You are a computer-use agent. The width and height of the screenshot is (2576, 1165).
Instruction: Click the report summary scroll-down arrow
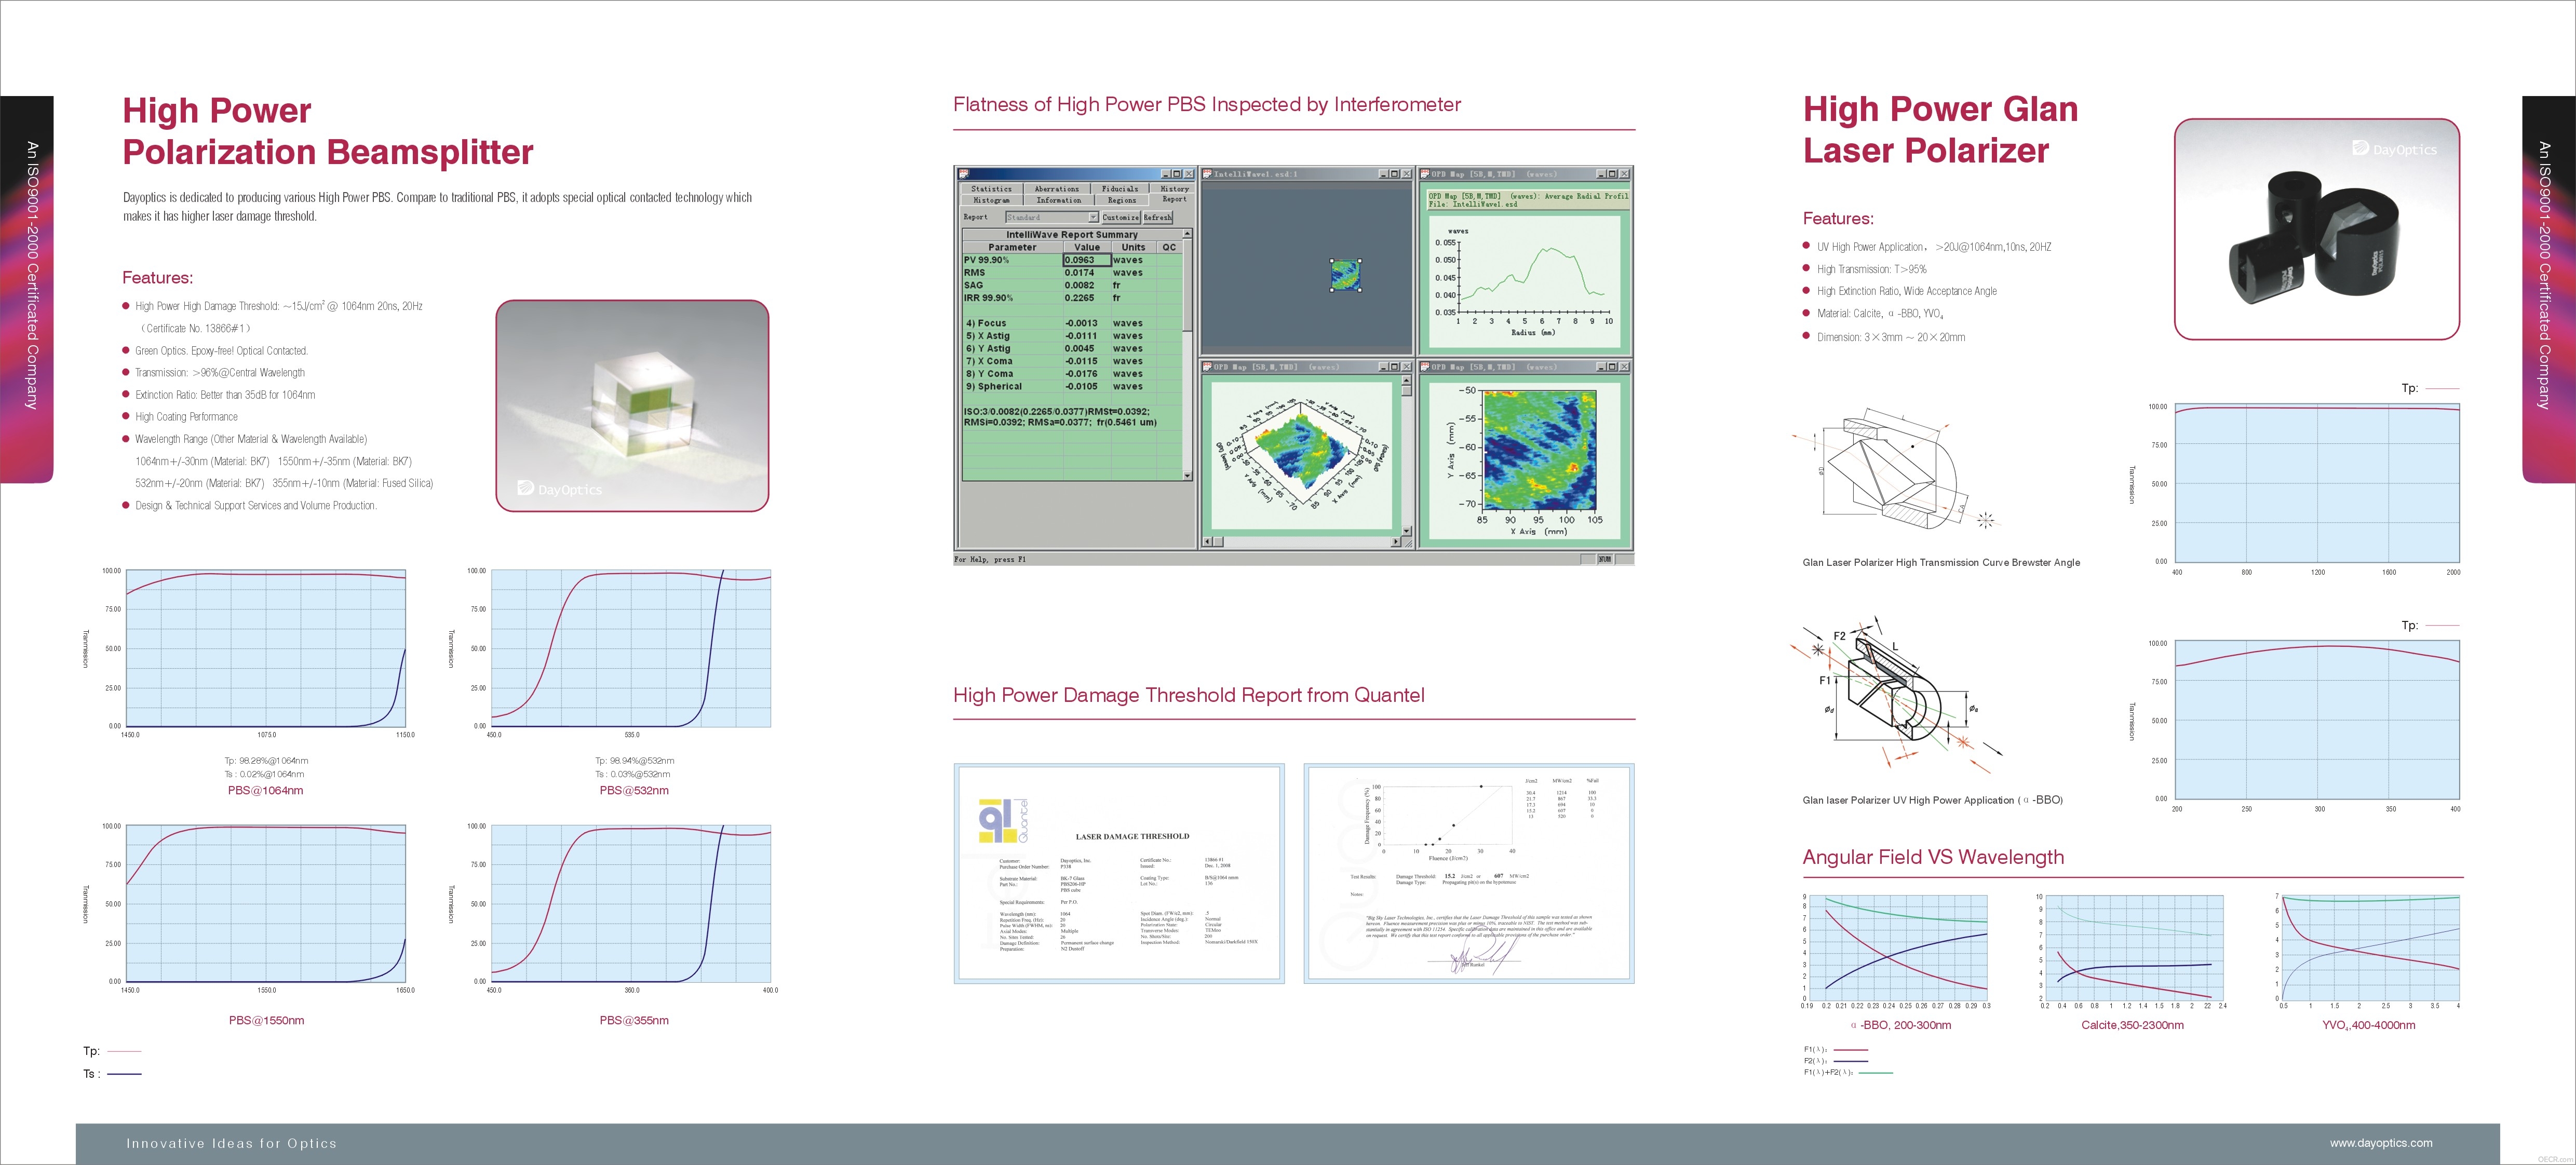click(x=1187, y=476)
